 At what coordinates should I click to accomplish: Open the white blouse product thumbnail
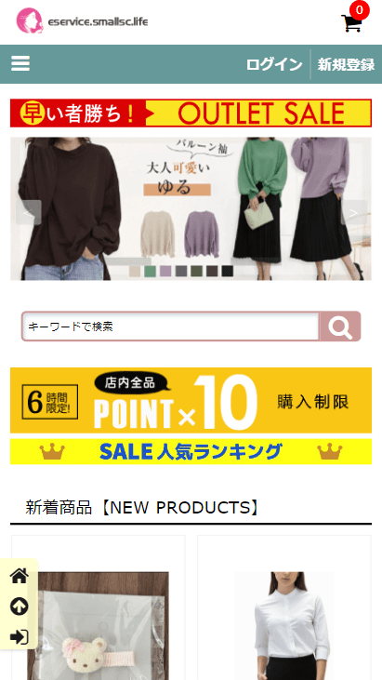point(284,626)
